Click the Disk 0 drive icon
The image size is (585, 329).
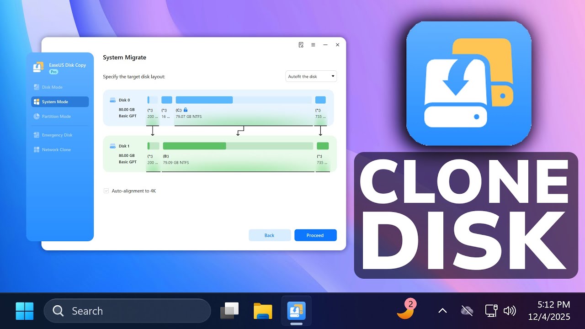coord(113,100)
